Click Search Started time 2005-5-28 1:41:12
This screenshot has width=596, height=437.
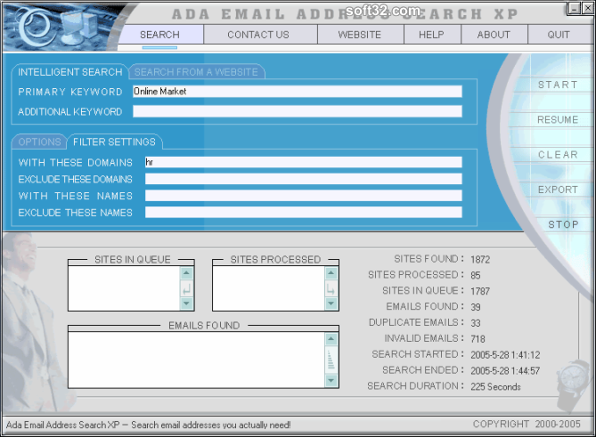coord(505,355)
